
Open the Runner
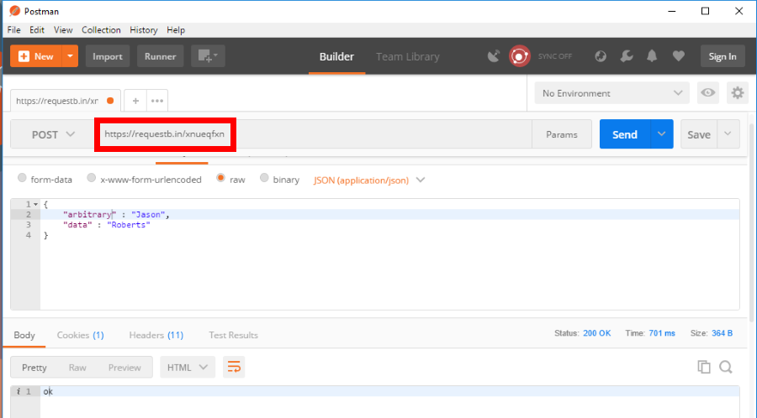click(161, 56)
